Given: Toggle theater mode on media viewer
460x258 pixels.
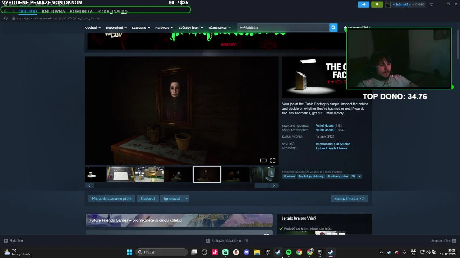Looking at the screenshot, I should click(x=263, y=161).
